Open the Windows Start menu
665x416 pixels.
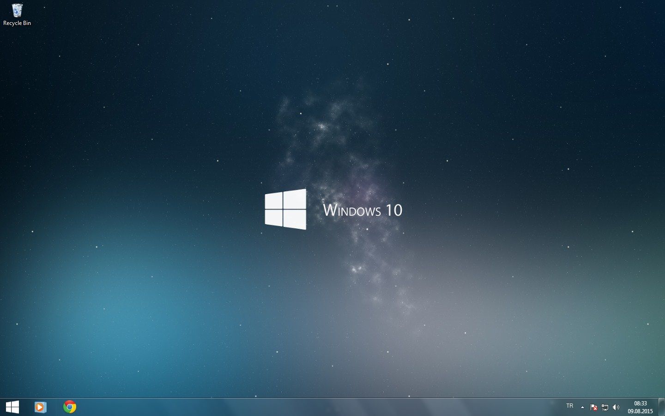tap(12, 407)
